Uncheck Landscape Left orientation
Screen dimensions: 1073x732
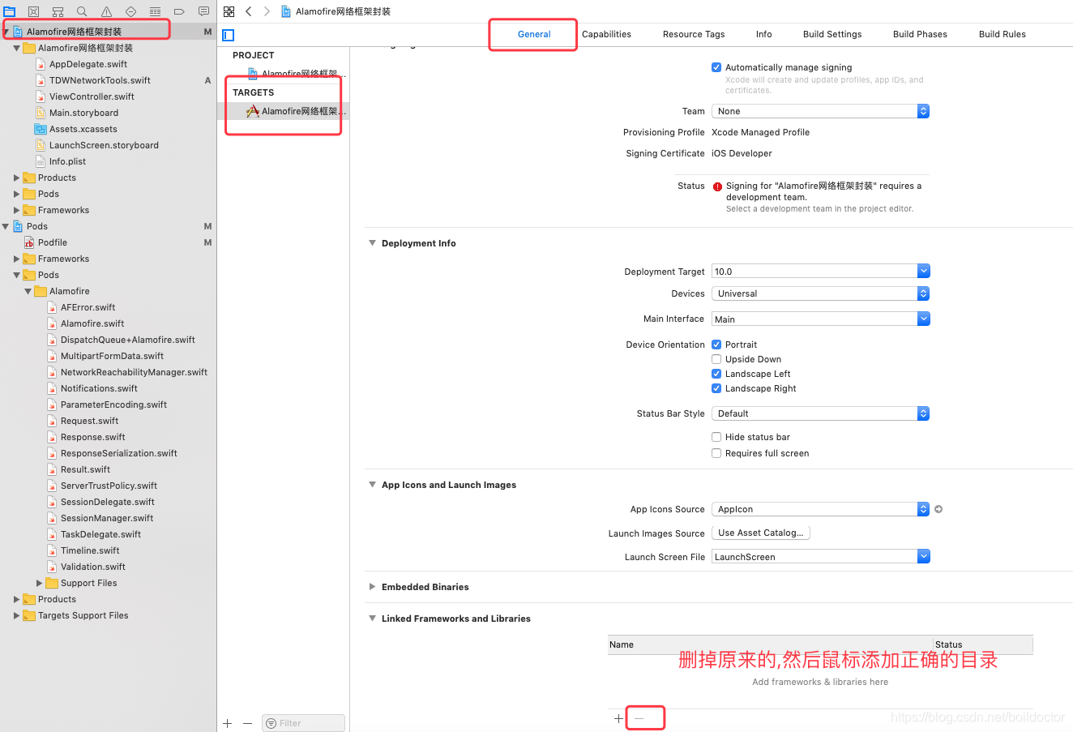tap(716, 374)
